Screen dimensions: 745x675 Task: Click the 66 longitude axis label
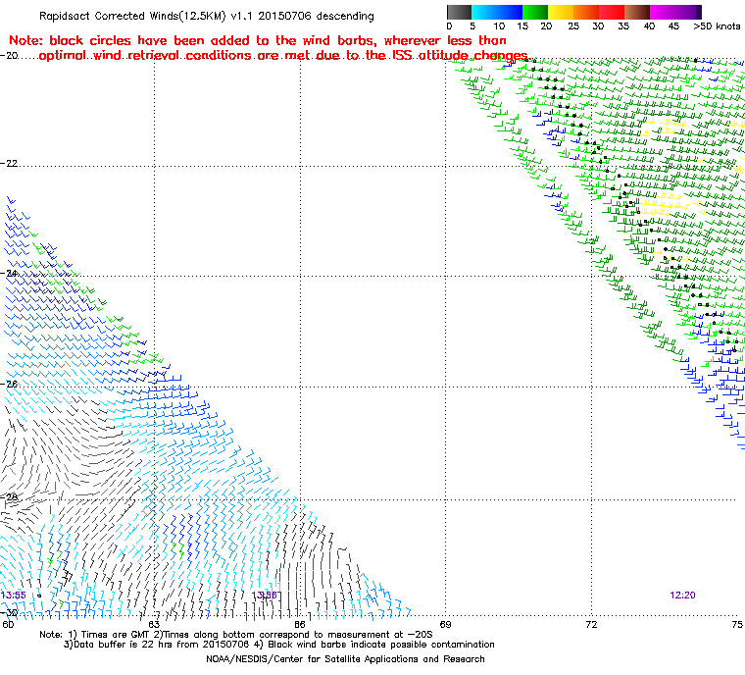(300, 624)
